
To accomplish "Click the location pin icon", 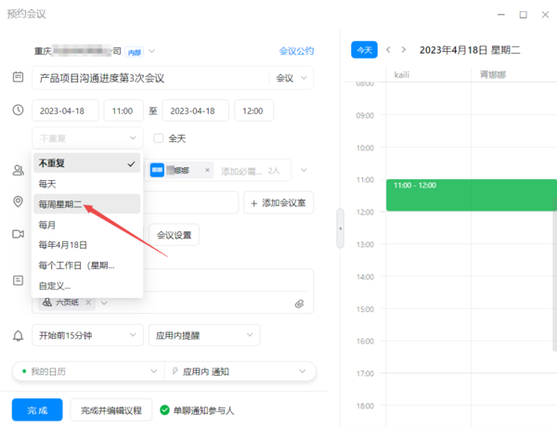I will pyautogui.click(x=18, y=202).
